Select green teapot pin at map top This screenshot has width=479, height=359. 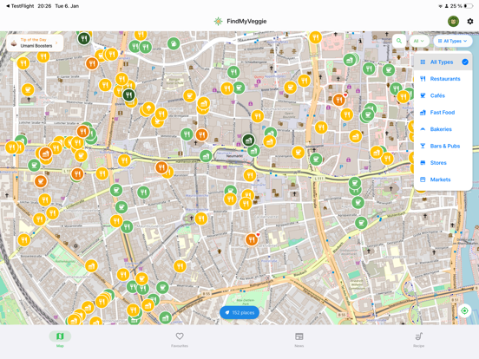pos(174,43)
